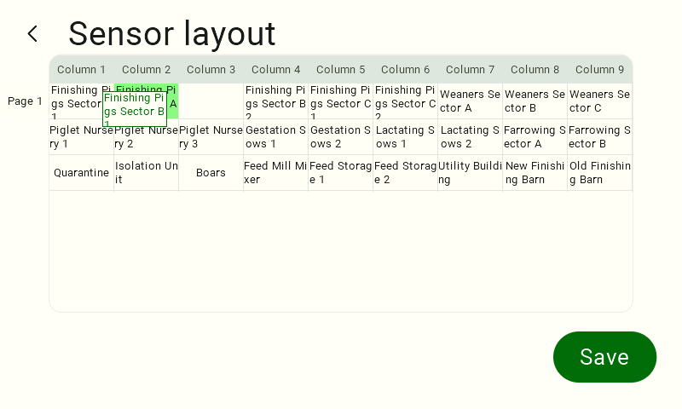Select Finishing Pigs Sector B 2 cell
Image resolution: width=682 pixels, height=409 pixels.
275,101
